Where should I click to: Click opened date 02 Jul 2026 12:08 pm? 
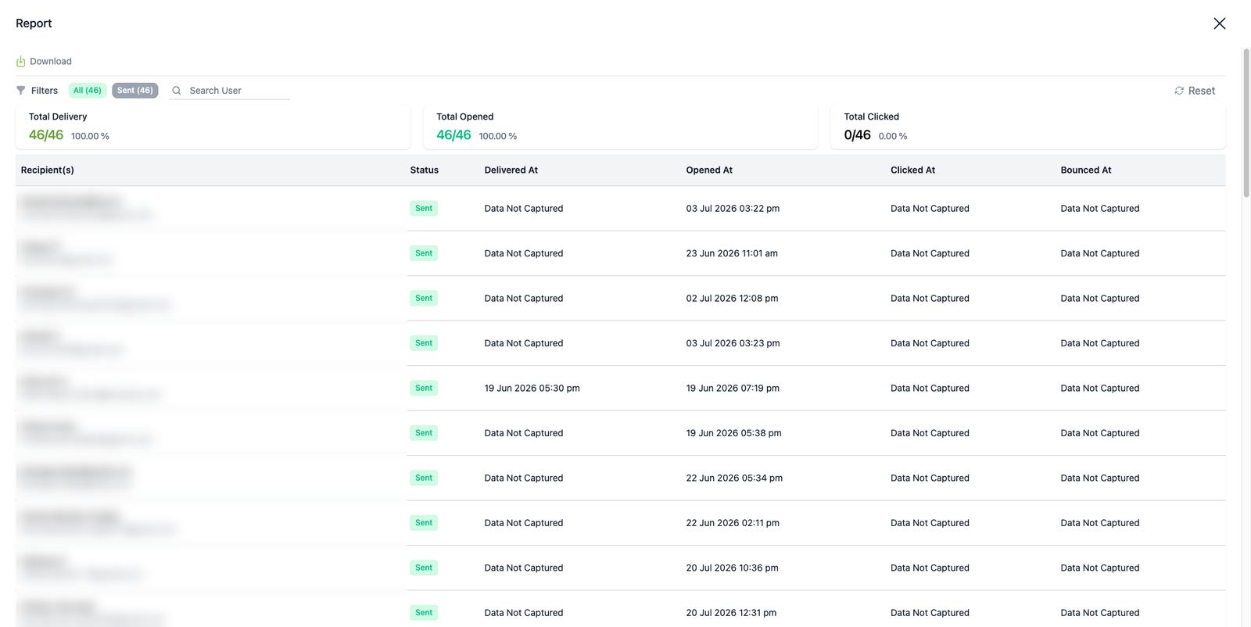point(732,299)
